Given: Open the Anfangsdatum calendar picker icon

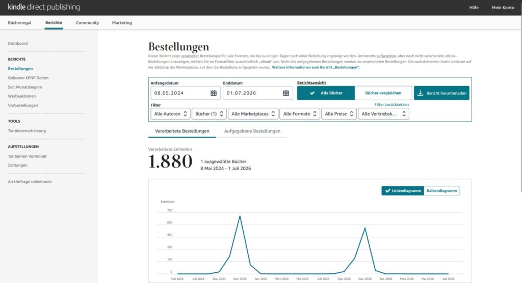Looking at the screenshot, I should tap(214, 93).
